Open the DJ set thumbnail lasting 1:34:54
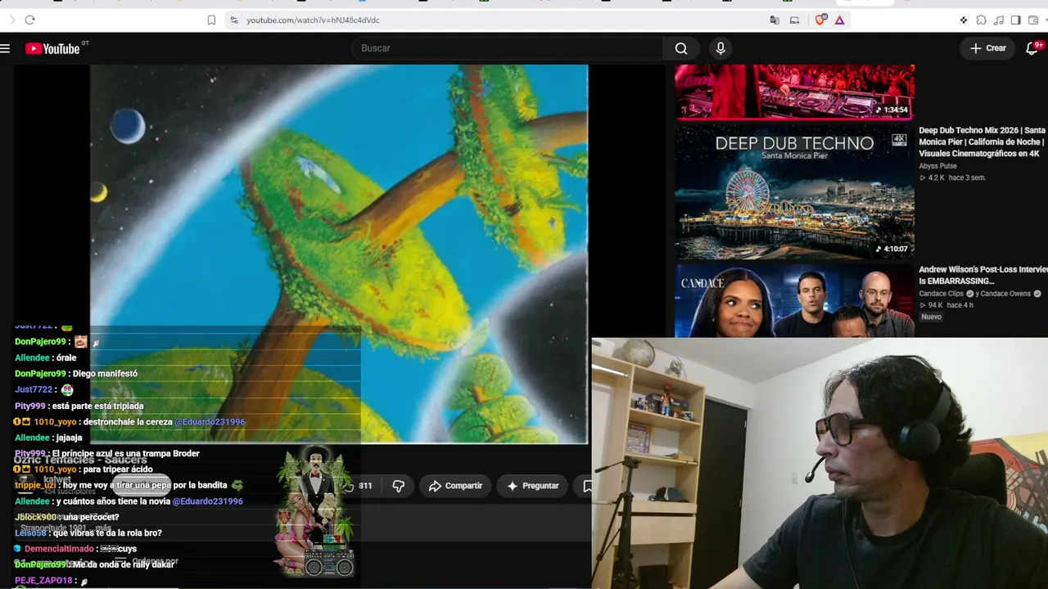 (x=794, y=92)
